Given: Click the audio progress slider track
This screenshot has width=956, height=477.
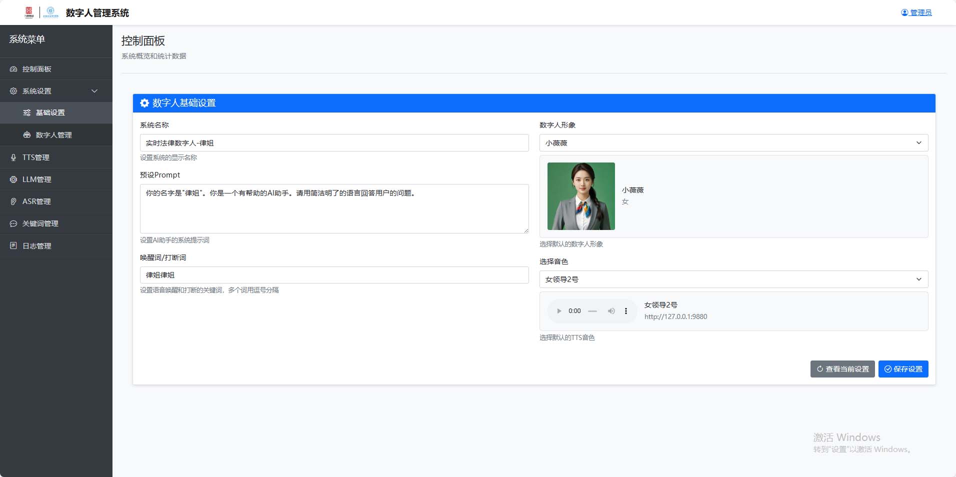Looking at the screenshot, I should pos(592,311).
